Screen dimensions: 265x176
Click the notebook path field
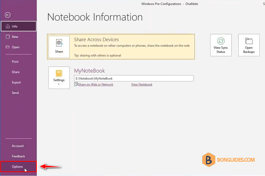(134, 78)
